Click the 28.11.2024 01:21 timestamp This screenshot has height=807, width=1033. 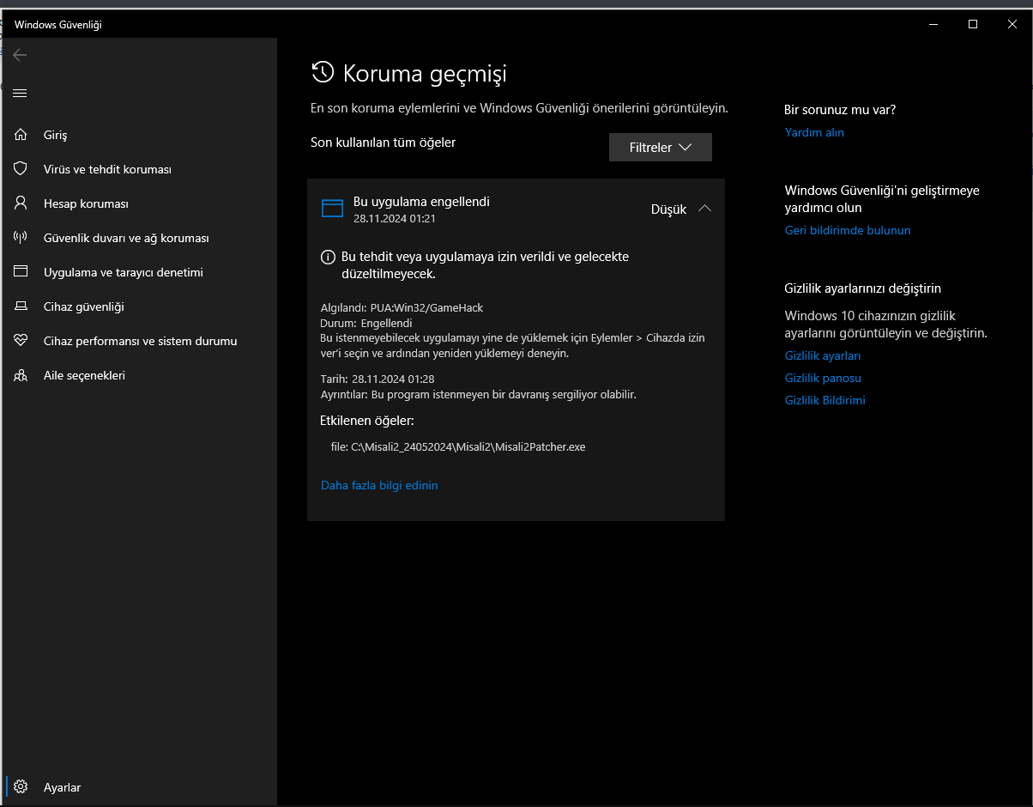tap(395, 219)
